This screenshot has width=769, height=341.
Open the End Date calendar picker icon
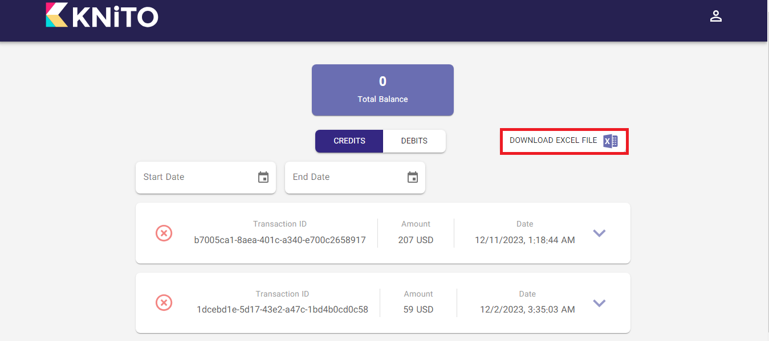(413, 177)
